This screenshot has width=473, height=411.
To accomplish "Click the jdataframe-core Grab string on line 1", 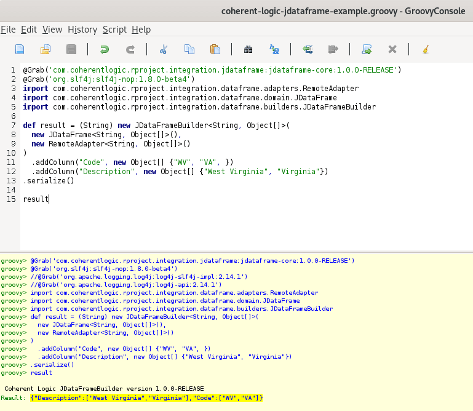I will 223,70.
